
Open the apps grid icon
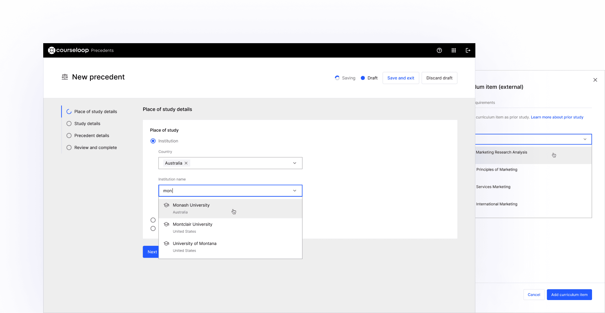[x=454, y=50]
